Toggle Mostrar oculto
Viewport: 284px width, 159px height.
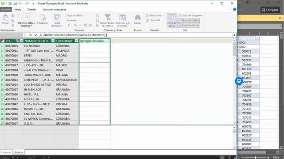[188, 20]
